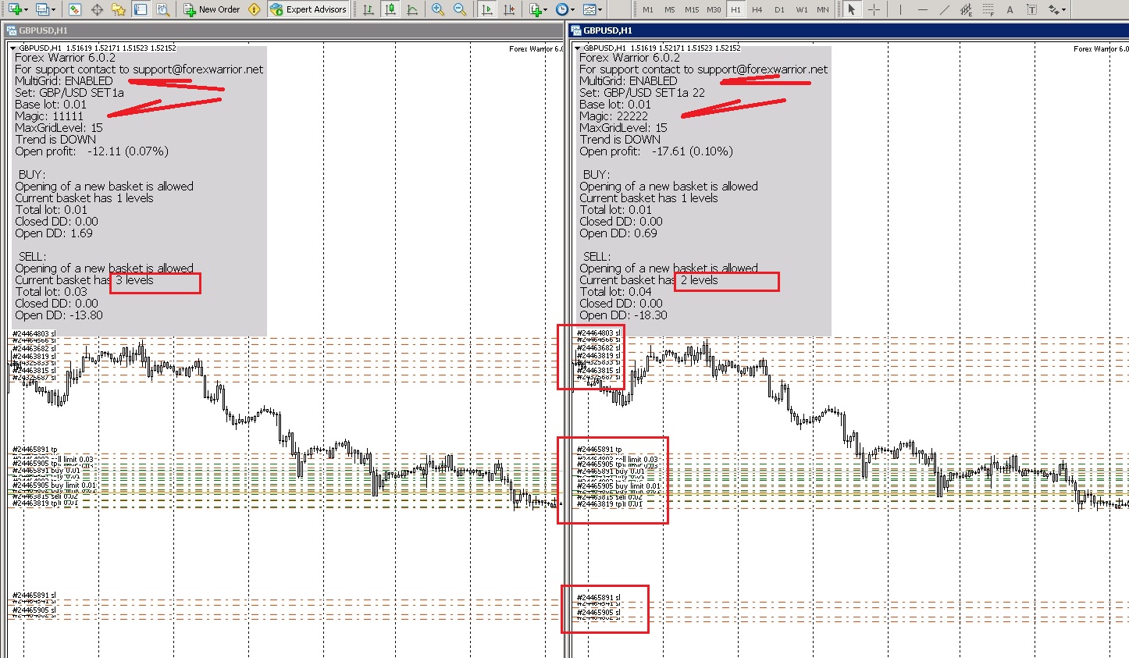The image size is (1129, 658).
Task: Click 'Open DD: -18.30' text in right chart
Action: pyautogui.click(x=623, y=315)
